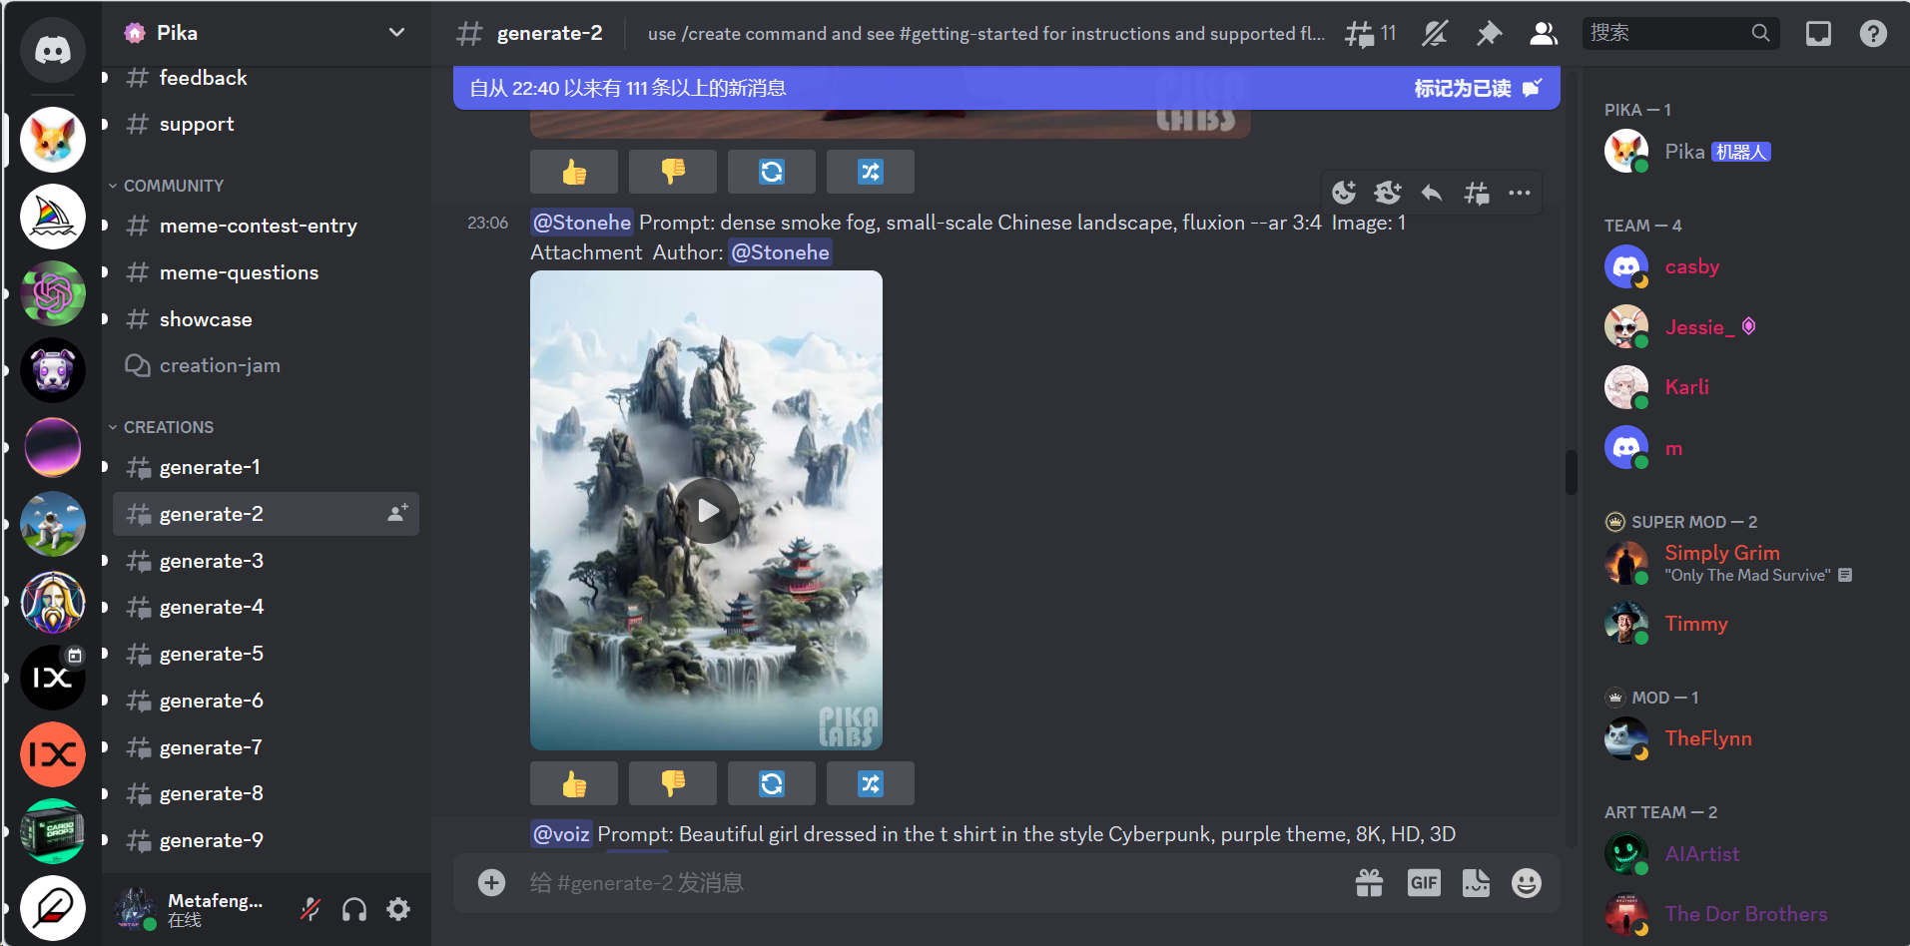Image resolution: width=1910 pixels, height=946 pixels.
Task: Toggle the member list
Action: coord(1544,34)
